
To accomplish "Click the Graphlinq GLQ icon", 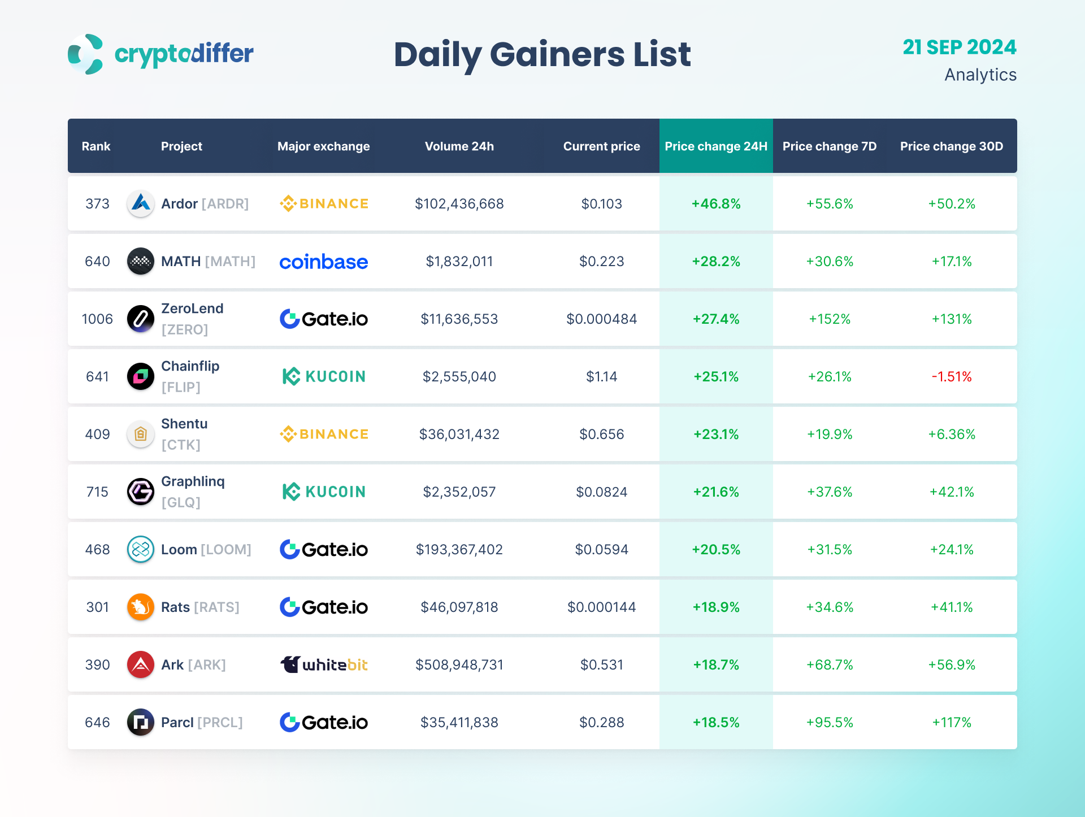I will (x=141, y=492).
